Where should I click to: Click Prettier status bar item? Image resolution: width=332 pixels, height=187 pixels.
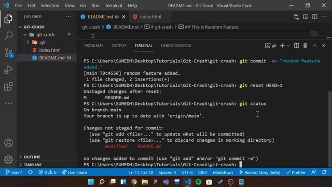tap(296, 172)
